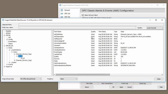The image size is (168, 94).
Task: Collapse the OPCAE tree node
Action: (5, 35)
